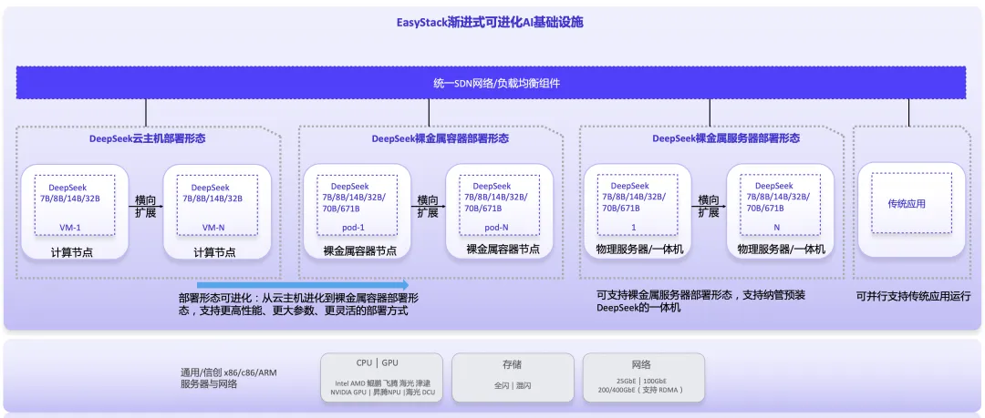
Task: Click the '200/400GbE（支持 RDMA）' text
Action: 641,390
